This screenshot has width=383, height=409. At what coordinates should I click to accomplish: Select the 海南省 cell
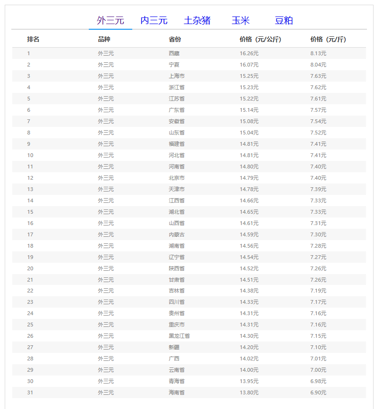pos(177,392)
